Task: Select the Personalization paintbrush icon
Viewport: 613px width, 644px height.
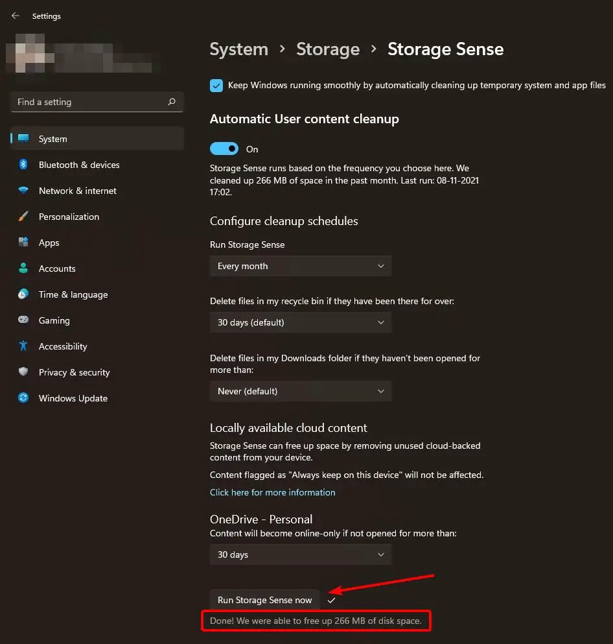Action: pos(23,216)
